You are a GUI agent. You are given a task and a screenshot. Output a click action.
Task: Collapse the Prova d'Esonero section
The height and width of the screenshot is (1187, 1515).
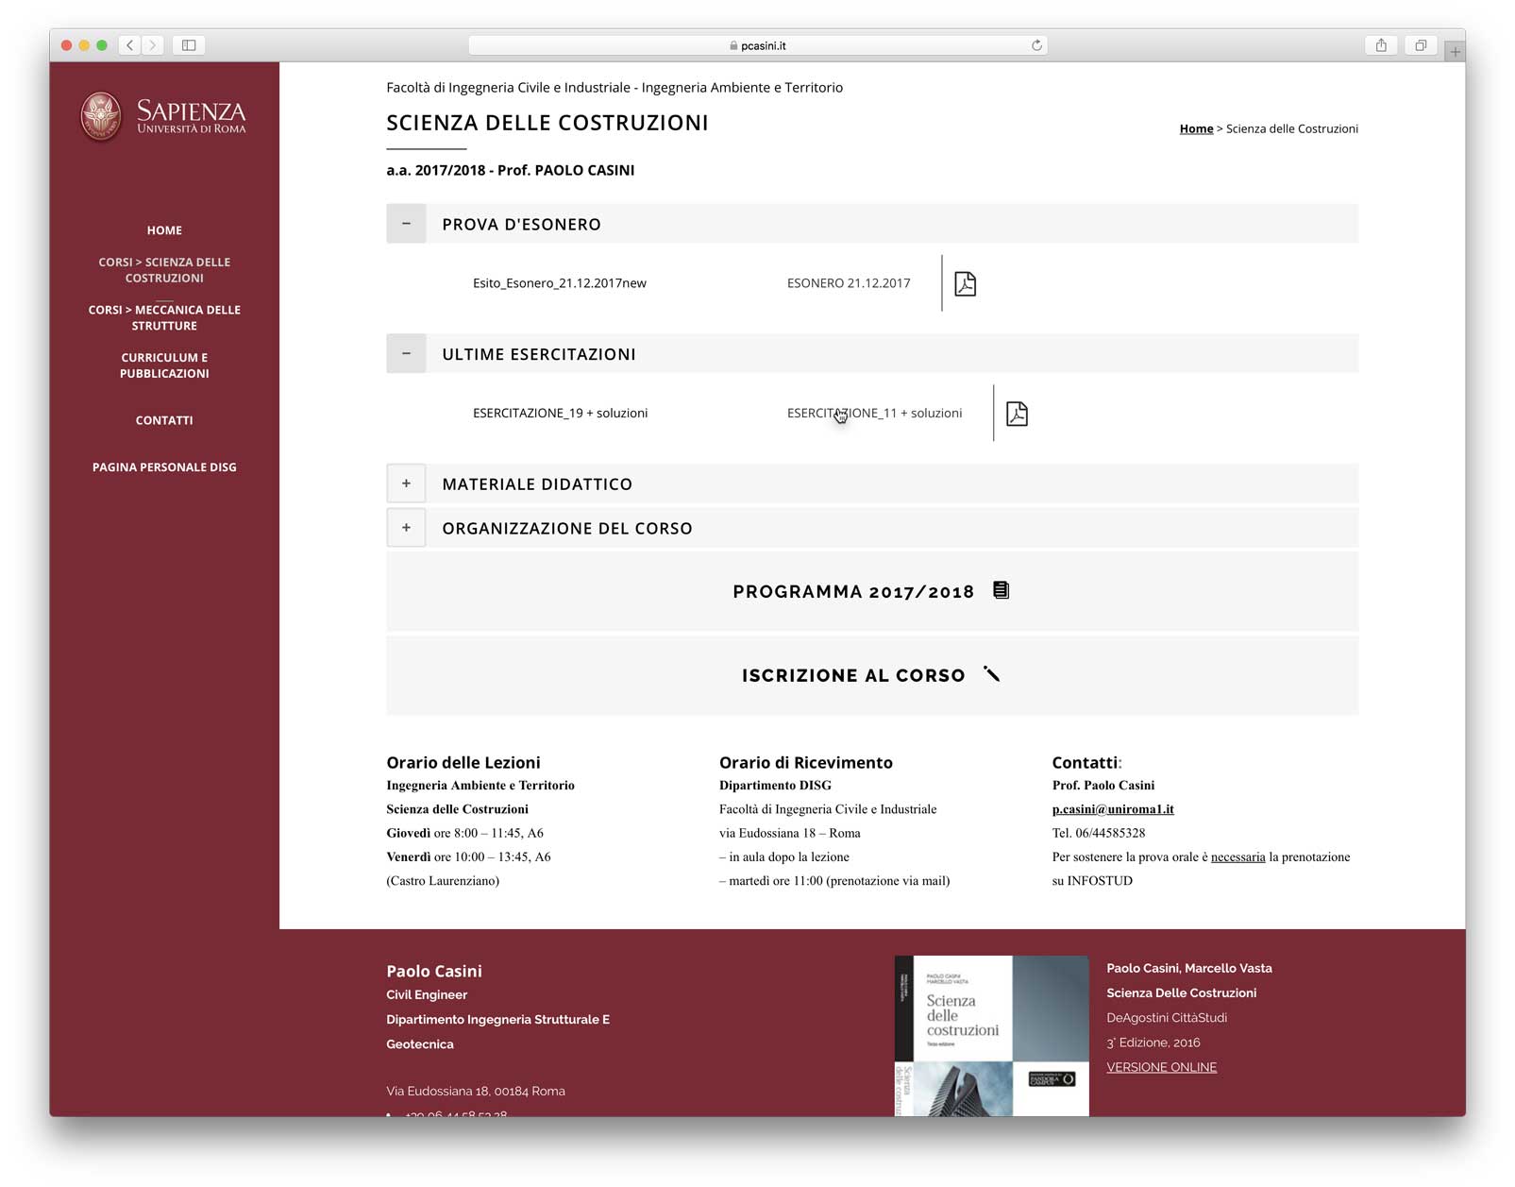tap(406, 224)
